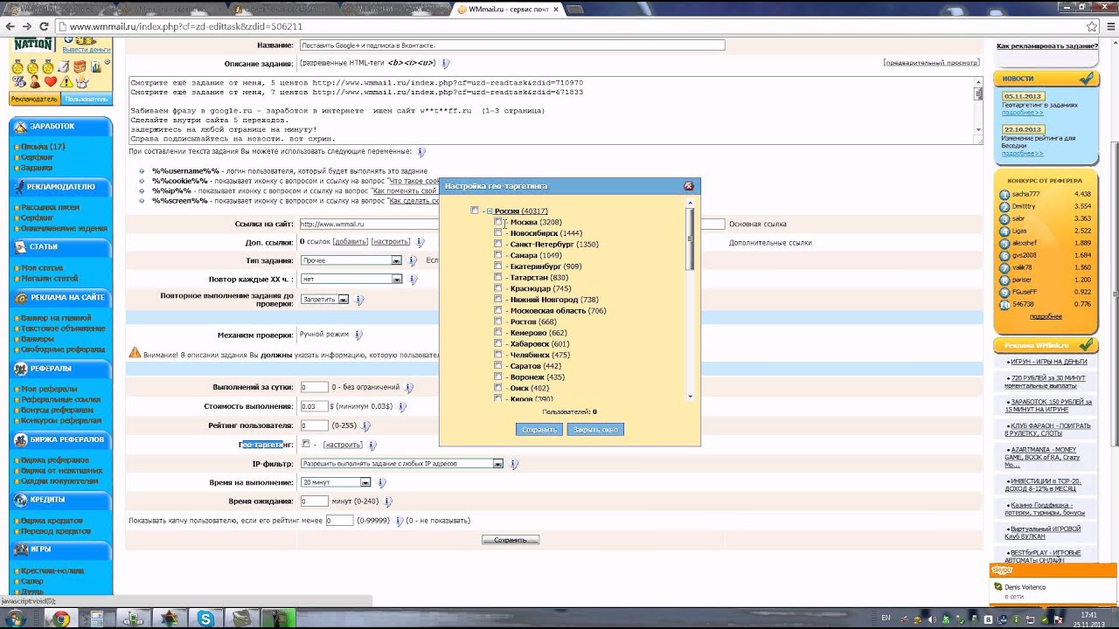This screenshot has height=629, width=1119.
Task: Open Мои статьи in sidebar menu
Action: click(42, 268)
